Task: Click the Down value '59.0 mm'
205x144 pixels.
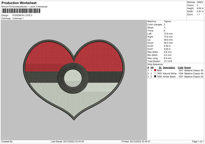Action: [168, 43]
